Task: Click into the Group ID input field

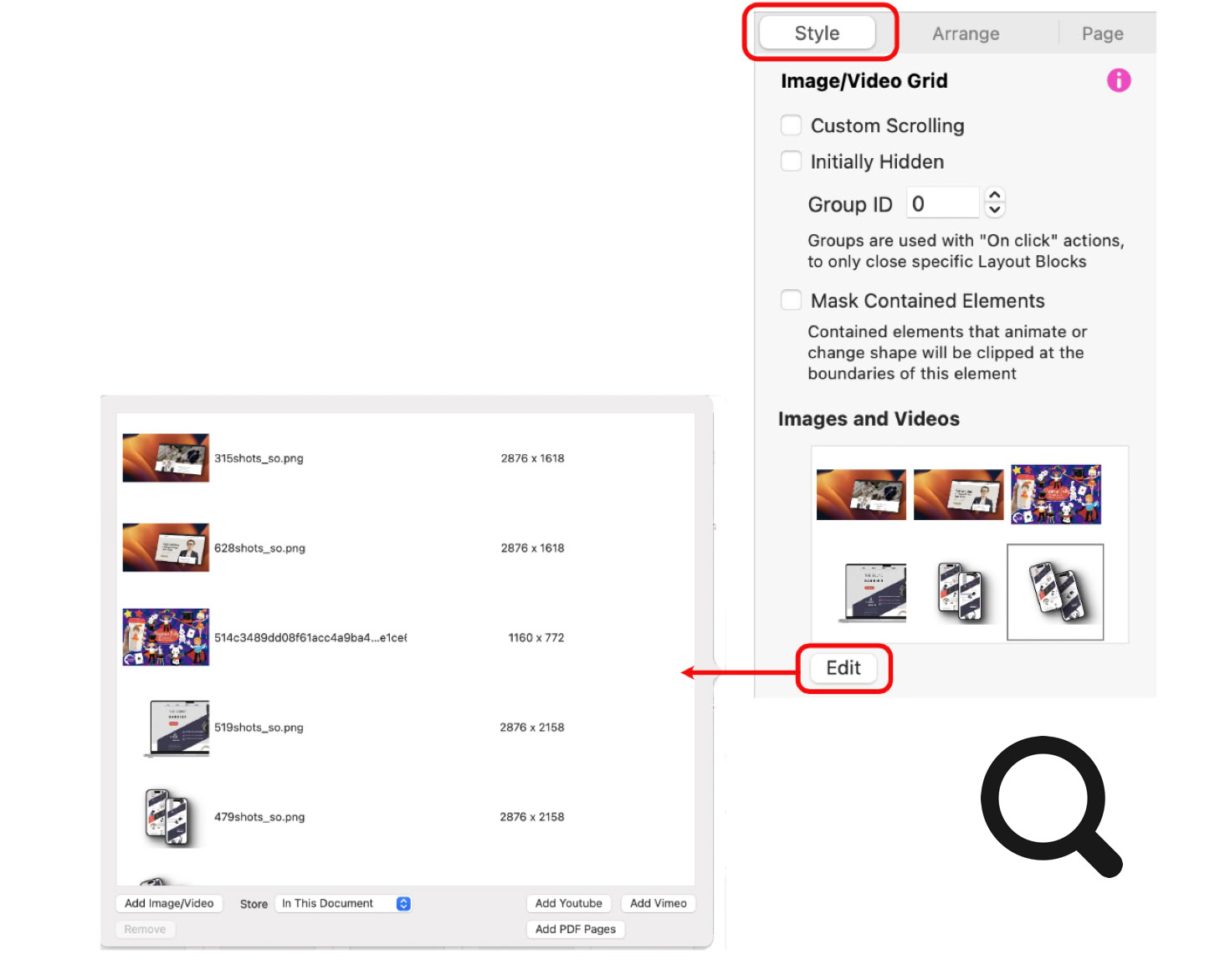Action: pyautogui.click(x=943, y=203)
